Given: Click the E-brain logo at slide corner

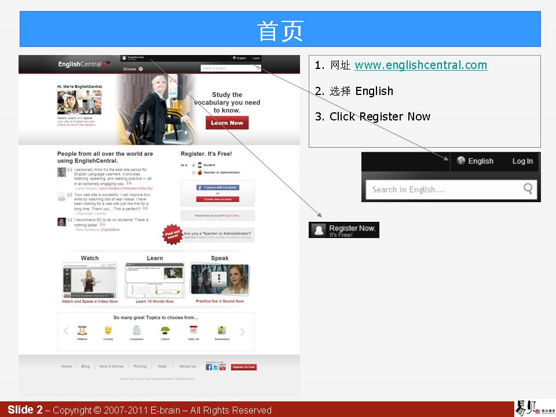Looking at the screenshot, I should [535, 408].
